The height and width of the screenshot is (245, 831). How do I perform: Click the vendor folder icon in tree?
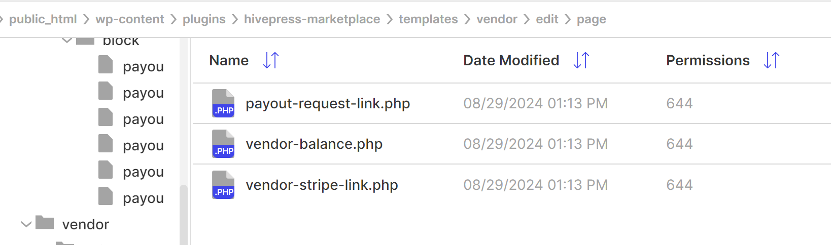45,223
